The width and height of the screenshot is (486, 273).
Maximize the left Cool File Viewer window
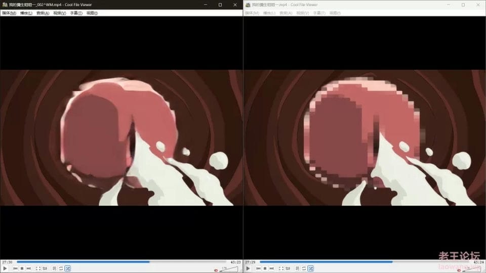220,5
